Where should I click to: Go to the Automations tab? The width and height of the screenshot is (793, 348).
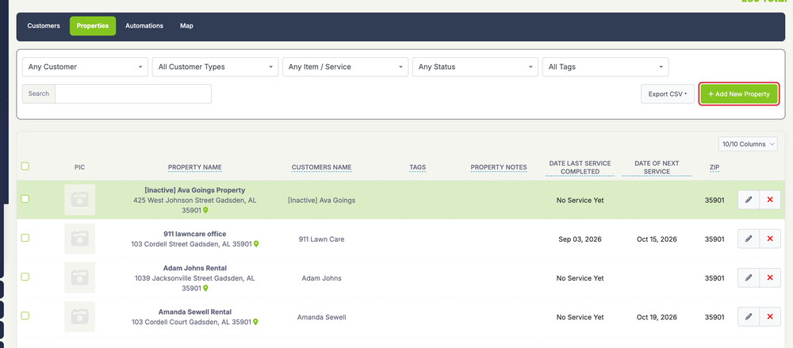[144, 26]
